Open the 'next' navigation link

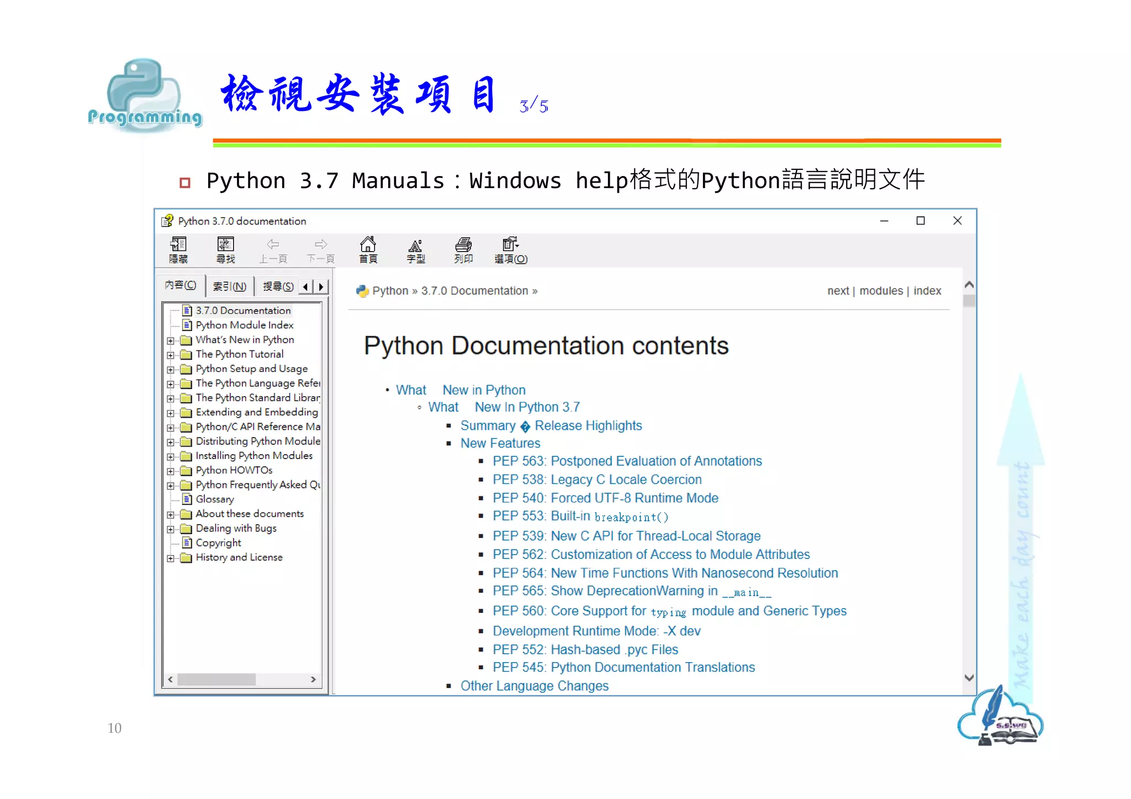pos(838,291)
